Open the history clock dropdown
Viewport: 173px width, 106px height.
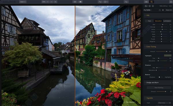tap(106, 2)
